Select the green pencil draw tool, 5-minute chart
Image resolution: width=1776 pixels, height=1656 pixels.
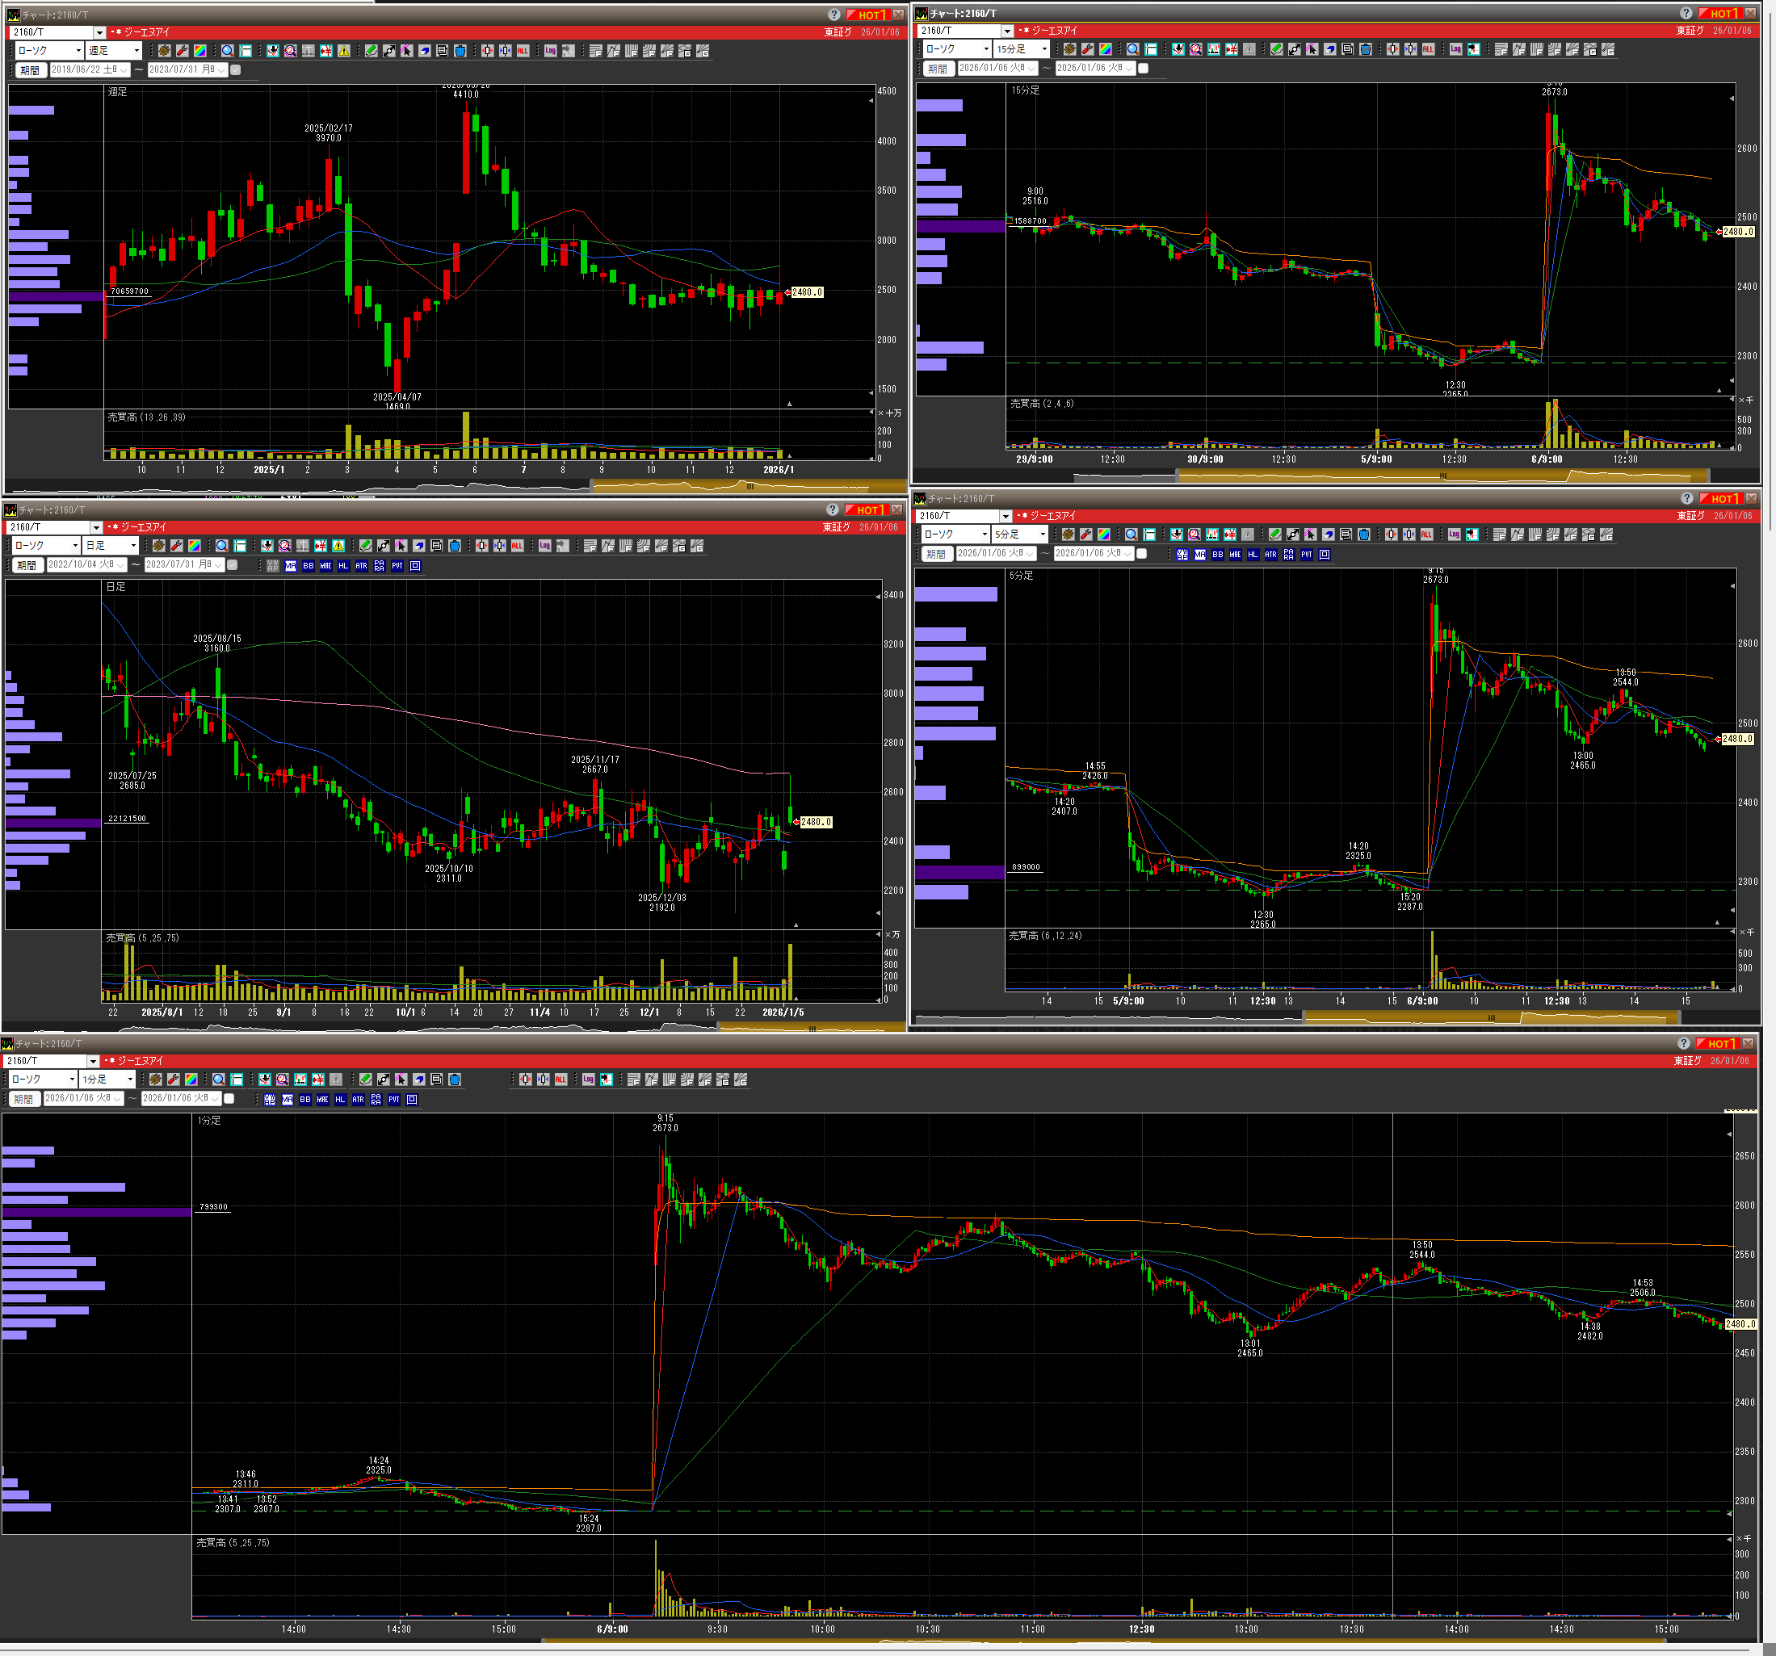point(1274,535)
